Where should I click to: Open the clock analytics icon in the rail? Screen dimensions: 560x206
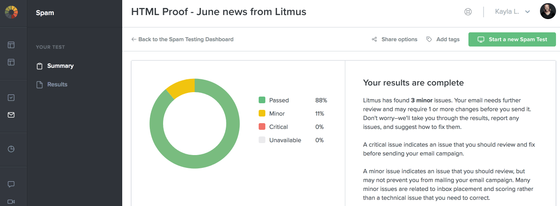point(11,149)
